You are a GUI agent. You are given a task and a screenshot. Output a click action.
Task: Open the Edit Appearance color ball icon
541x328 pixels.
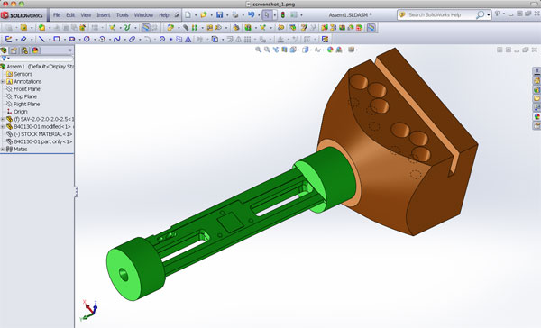pyautogui.click(x=330, y=50)
